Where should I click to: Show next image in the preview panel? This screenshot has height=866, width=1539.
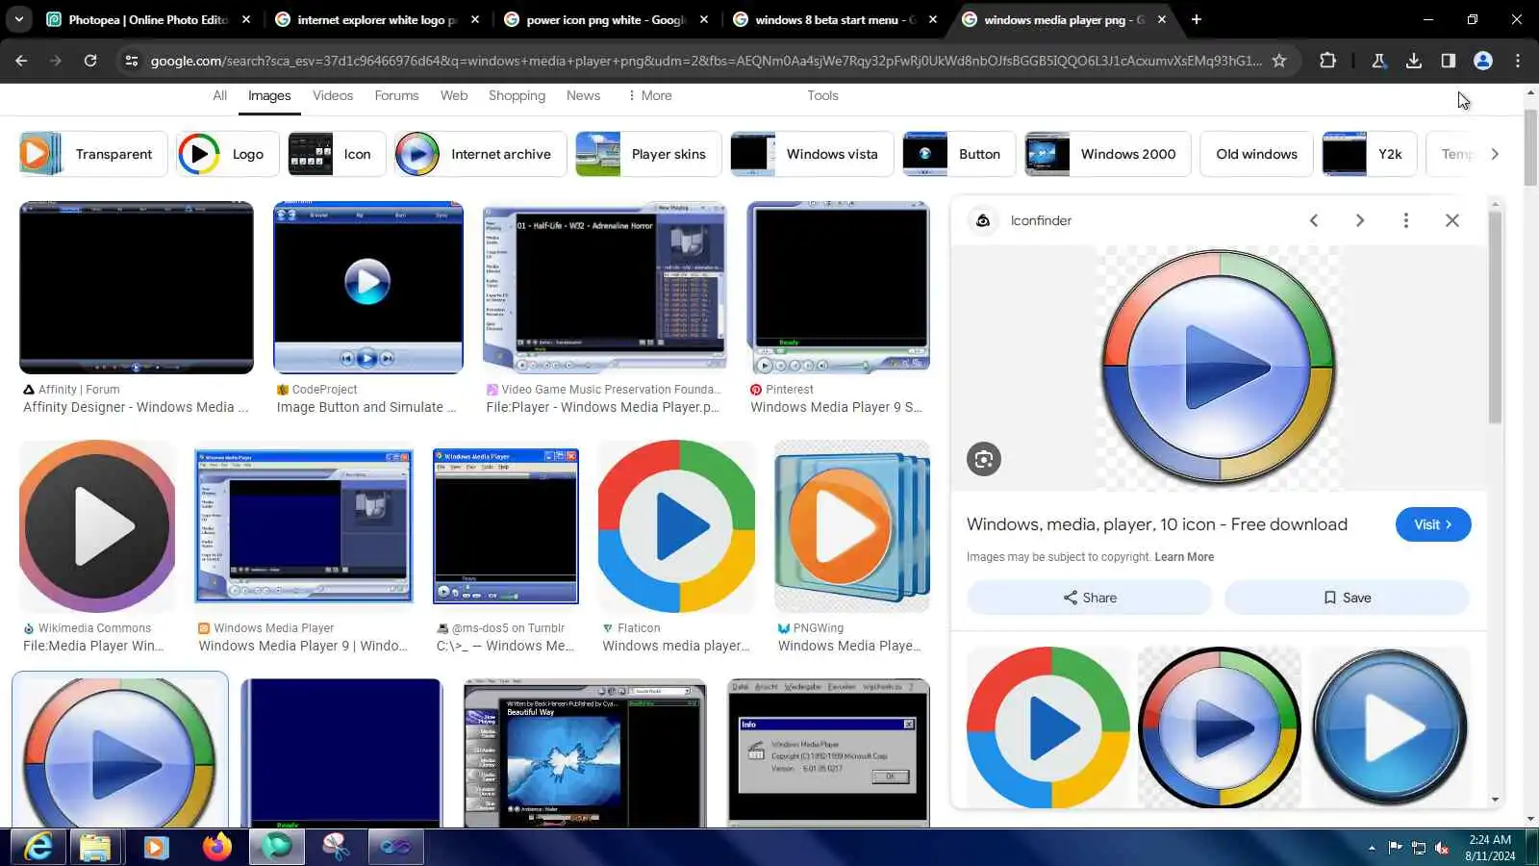pyautogui.click(x=1360, y=220)
